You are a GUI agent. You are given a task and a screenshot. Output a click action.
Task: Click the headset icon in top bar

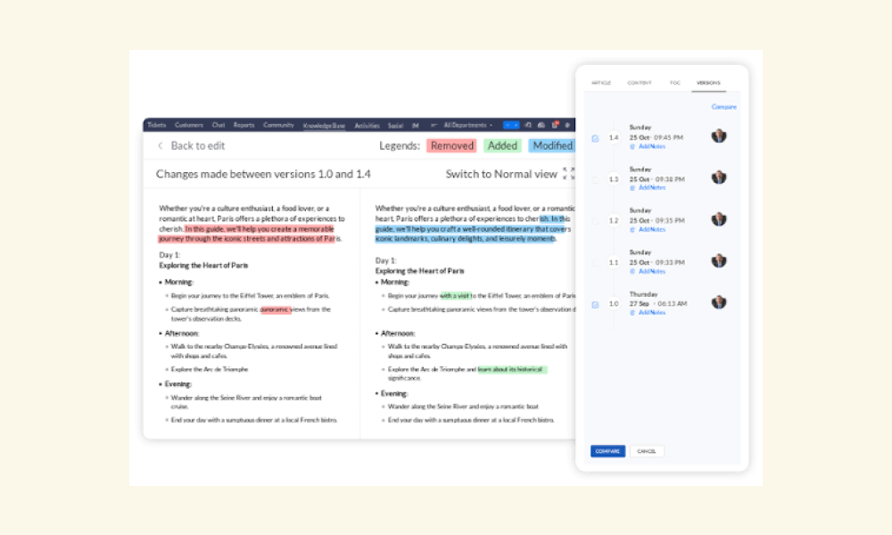coord(528,125)
